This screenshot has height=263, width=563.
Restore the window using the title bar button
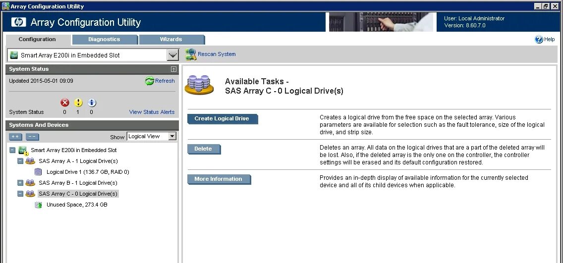tap(545, 6)
